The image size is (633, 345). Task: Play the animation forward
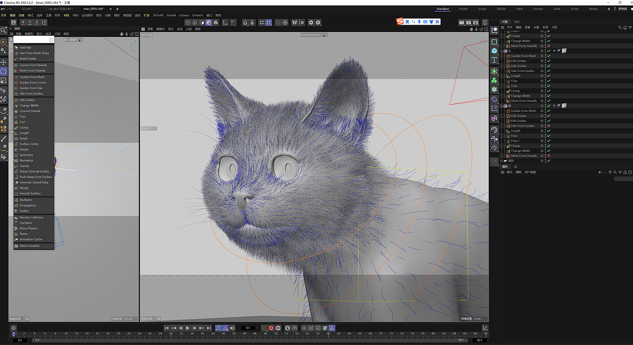[187, 328]
